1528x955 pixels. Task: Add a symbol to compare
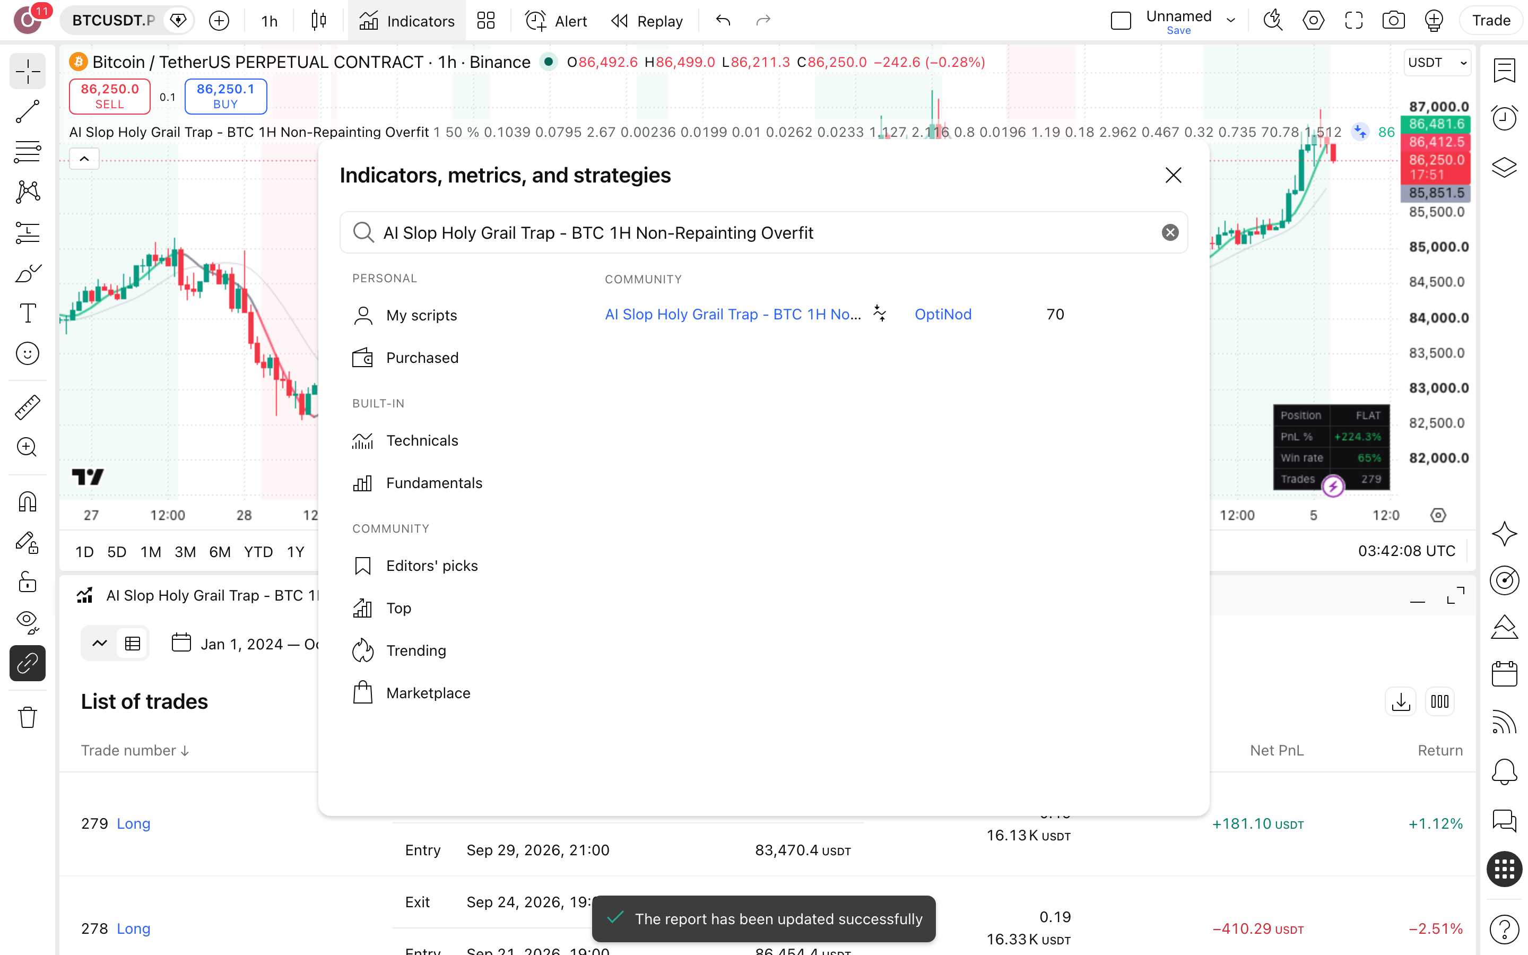click(x=219, y=21)
